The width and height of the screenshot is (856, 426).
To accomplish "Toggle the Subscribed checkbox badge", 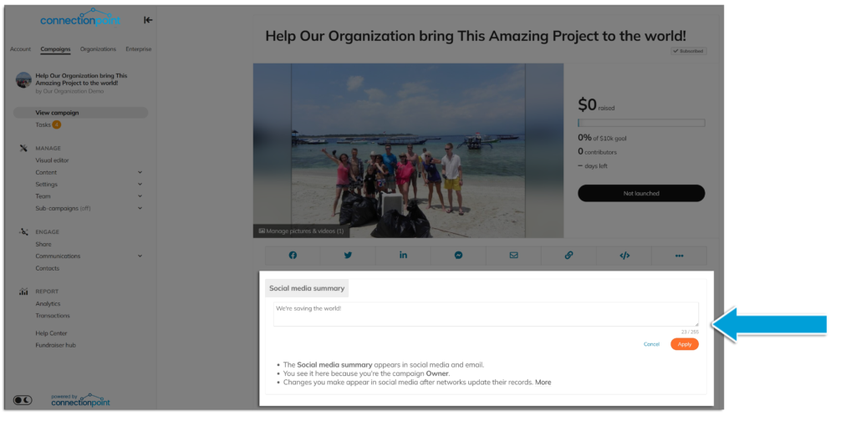I will click(x=689, y=51).
